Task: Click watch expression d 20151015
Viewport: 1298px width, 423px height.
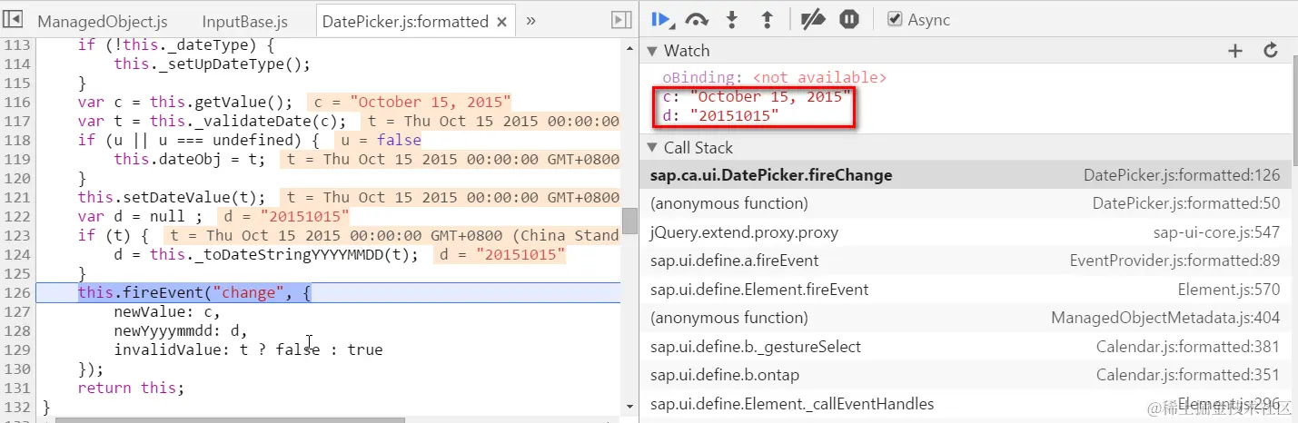Action: (x=720, y=115)
